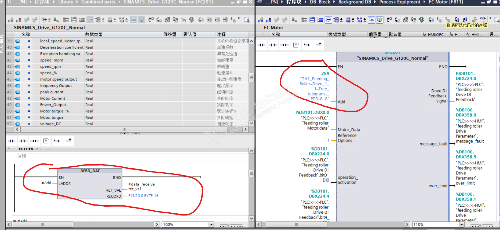Select 'frequency Output' variable row

128,86
